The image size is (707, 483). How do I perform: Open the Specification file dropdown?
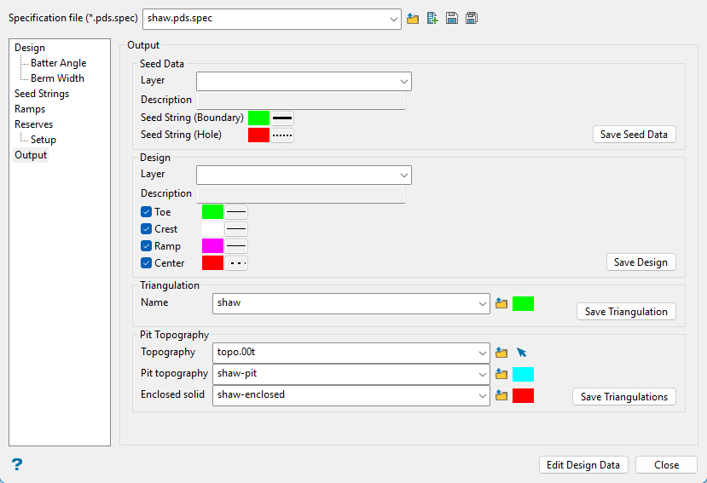[x=392, y=20]
